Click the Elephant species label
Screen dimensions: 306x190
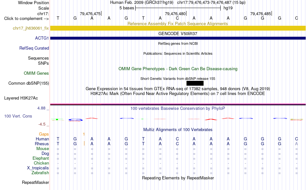[41, 158]
